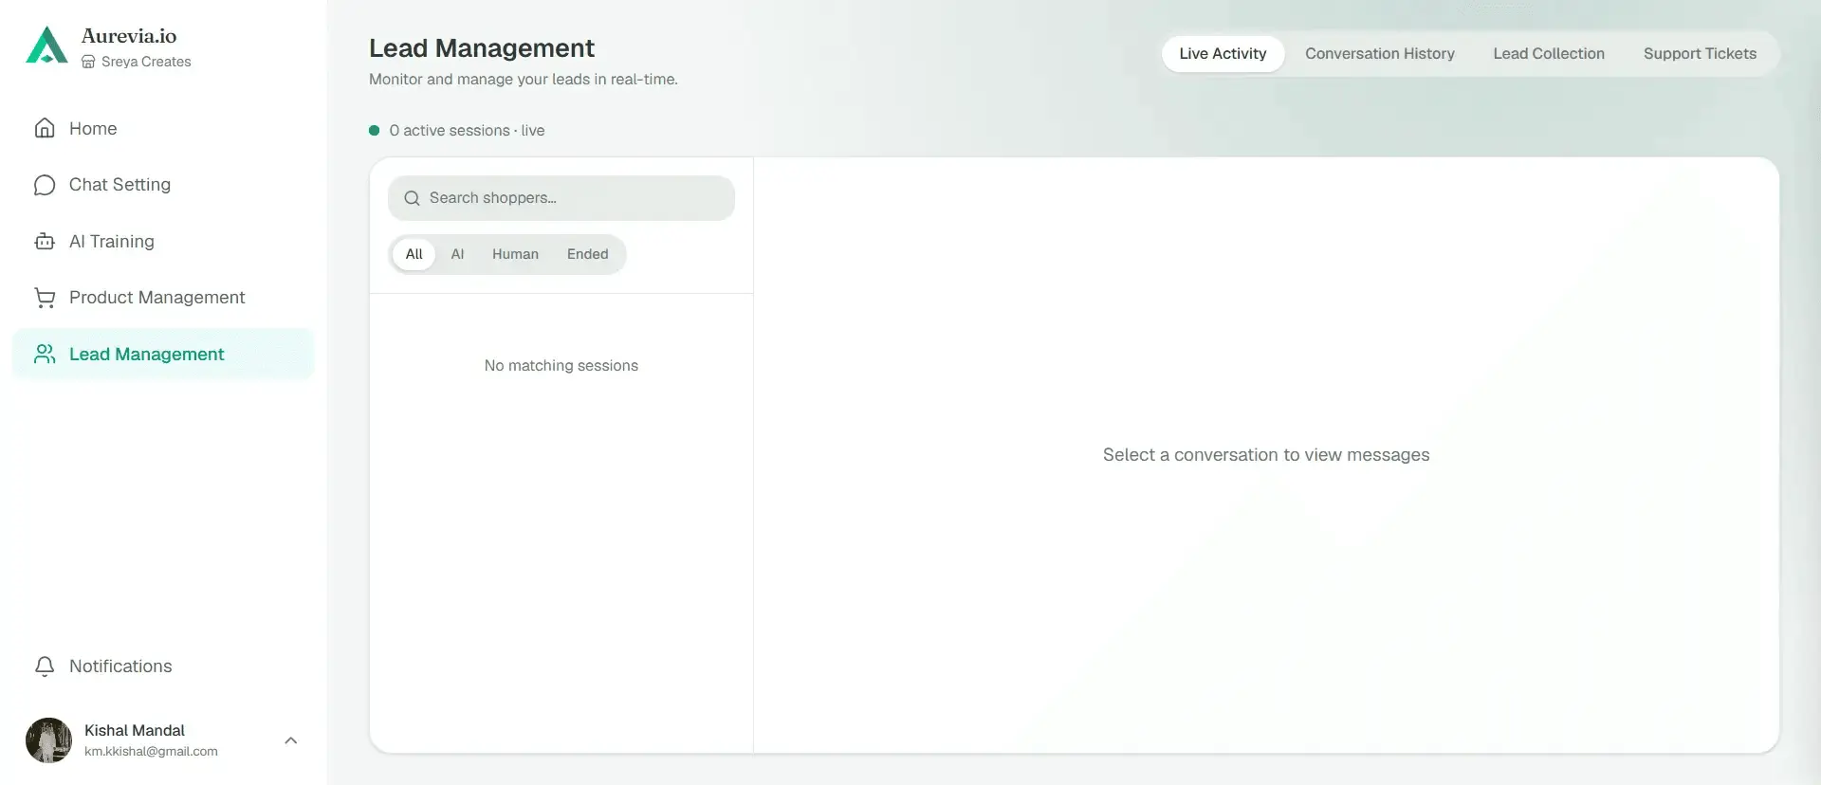The width and height of the screenshot is (1821, 785).
Task: Click the Lead Management people icon
Action: [45, 354]
